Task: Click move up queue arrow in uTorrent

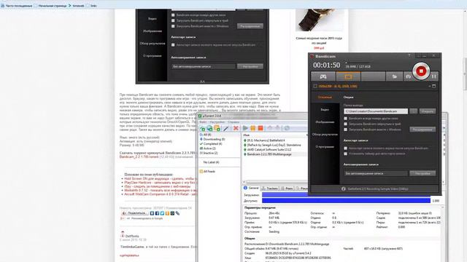Action: pos(270,128)
